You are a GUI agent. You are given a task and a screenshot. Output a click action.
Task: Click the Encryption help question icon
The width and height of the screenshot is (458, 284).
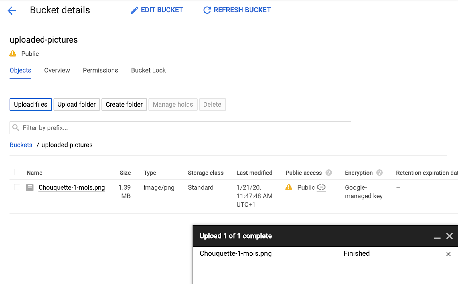tap(380, 173)
